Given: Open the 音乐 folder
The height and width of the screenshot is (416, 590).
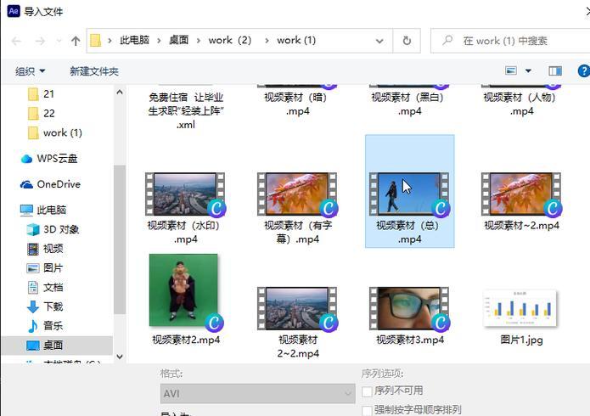Looking at the screenshot, I should pos(45,326).
